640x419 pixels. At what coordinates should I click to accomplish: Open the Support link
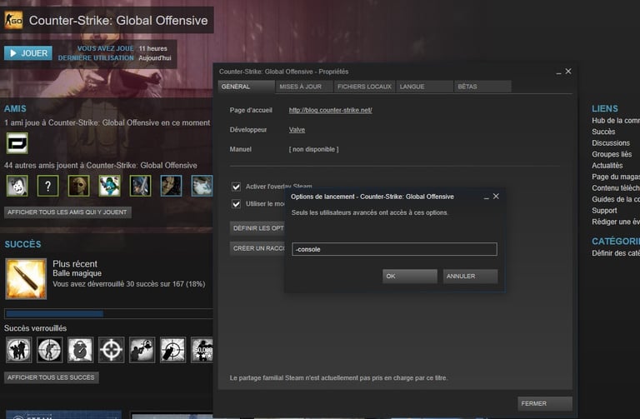pos(604,211)
